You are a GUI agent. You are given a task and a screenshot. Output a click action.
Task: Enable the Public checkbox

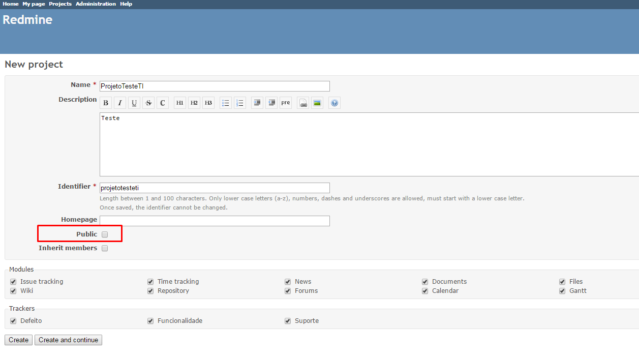pos(105,234)
